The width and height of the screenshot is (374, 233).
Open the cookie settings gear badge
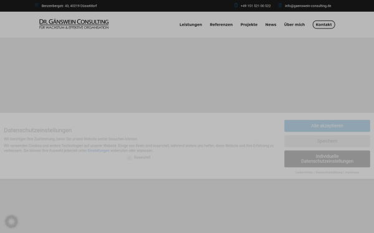tap(11, 222)
